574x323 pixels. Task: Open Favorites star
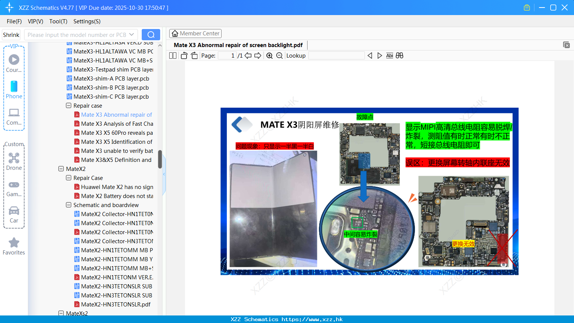click(14, 246)
